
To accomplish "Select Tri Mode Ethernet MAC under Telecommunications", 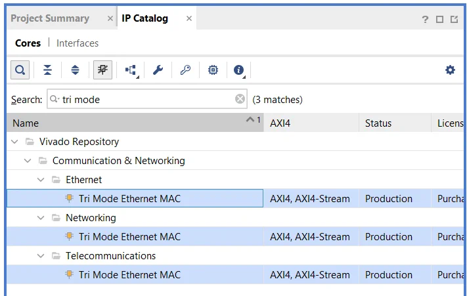I will tap(129, 275).
